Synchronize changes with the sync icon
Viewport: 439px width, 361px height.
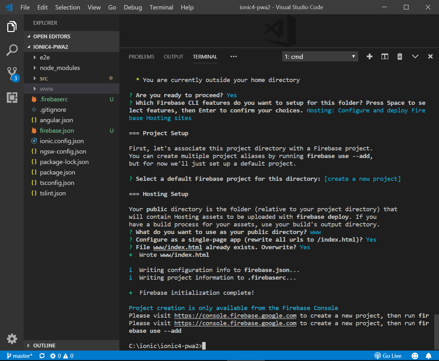coord(42,356)
